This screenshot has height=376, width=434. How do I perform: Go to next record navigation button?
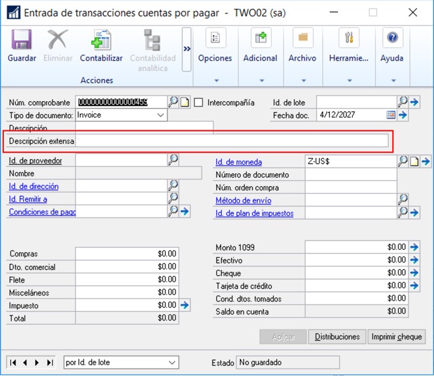37,362
